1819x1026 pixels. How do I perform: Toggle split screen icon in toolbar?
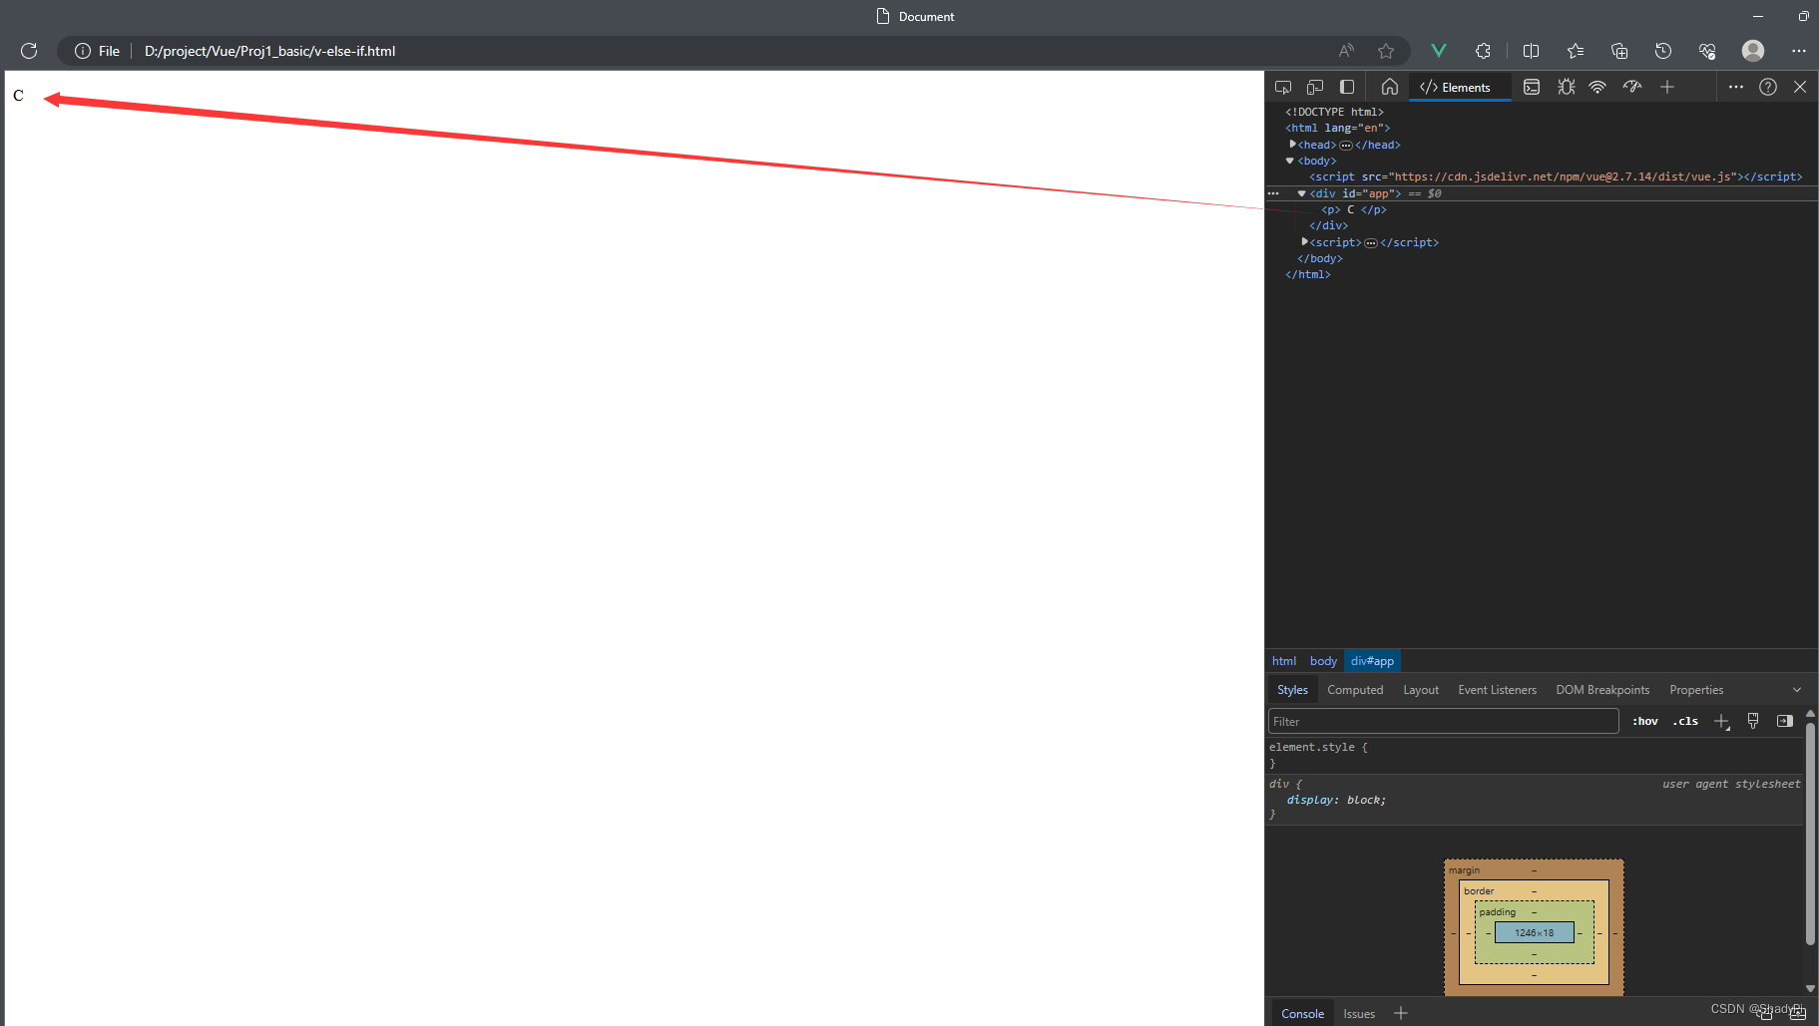point(1532,51)
